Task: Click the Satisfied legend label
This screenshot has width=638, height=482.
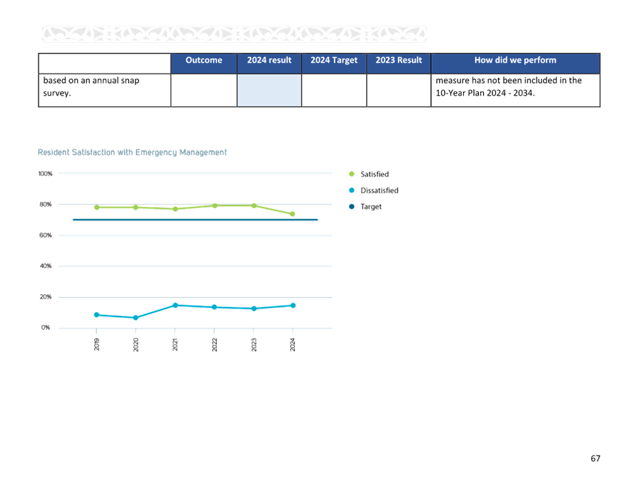Action: point(375,174)
